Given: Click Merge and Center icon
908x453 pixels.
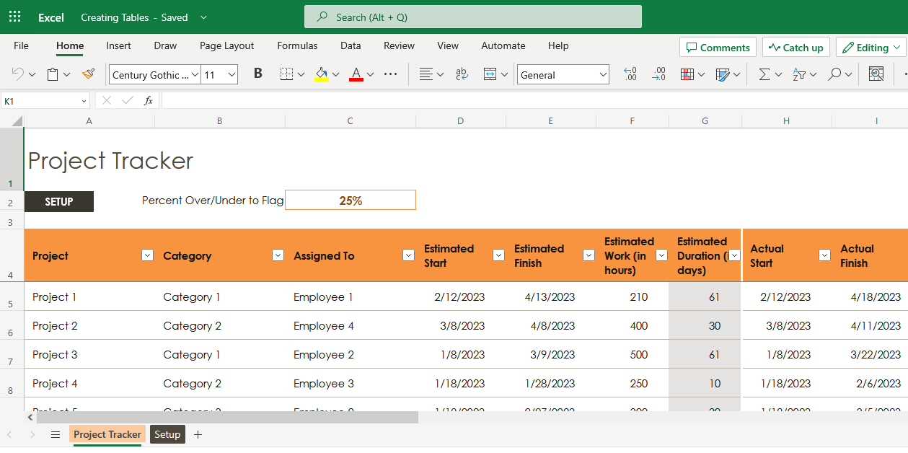Looking at the screenshot, I should [x=490, y=74].
